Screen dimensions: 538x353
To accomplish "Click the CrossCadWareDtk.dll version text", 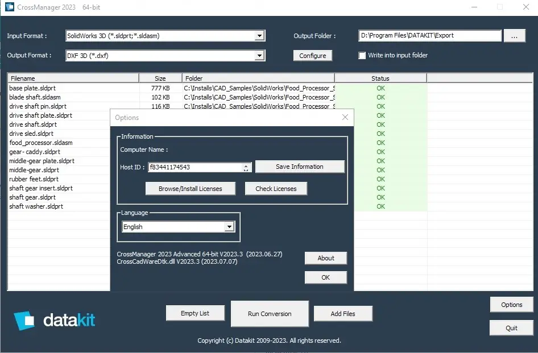I will click(x=177, y=261).
